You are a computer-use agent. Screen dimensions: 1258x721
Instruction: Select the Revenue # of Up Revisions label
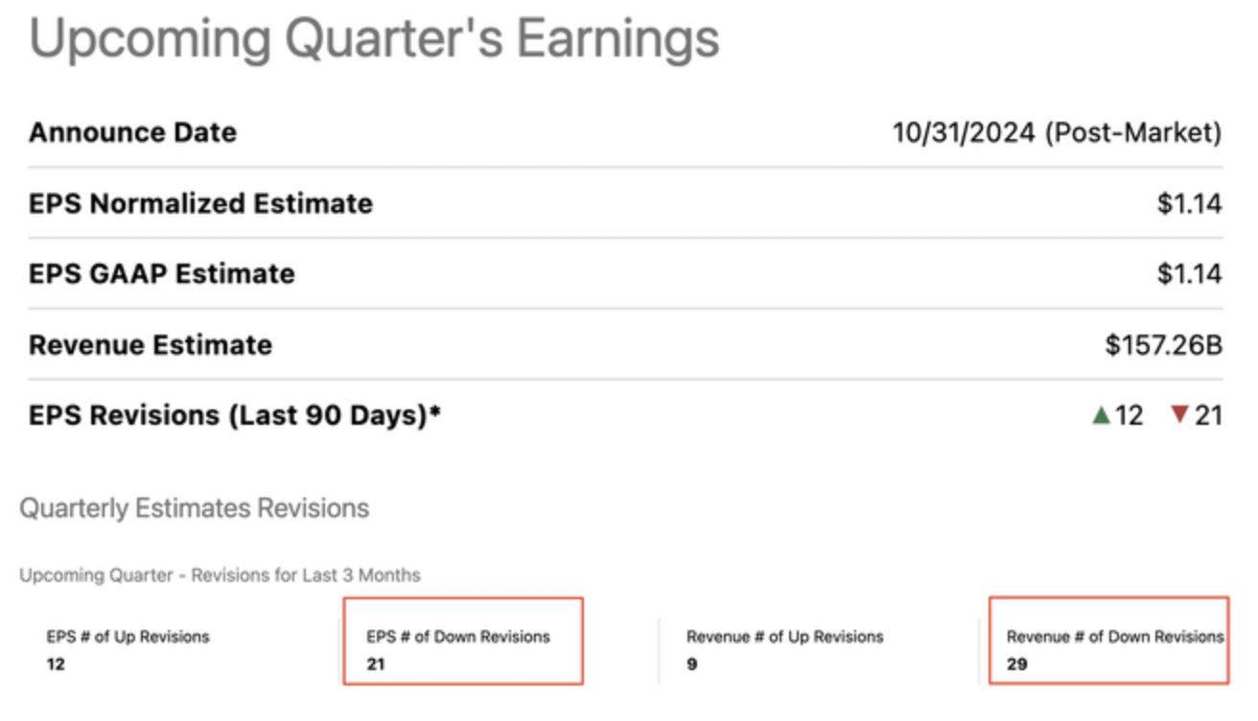click(784, 637)
